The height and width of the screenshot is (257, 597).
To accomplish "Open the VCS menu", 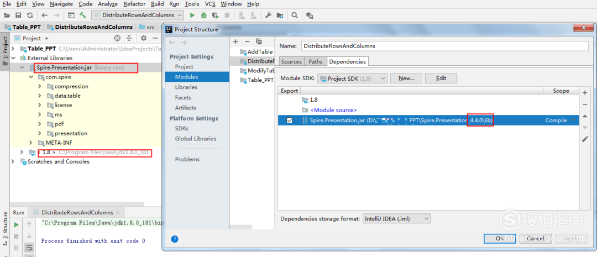I will click(210, 4).
